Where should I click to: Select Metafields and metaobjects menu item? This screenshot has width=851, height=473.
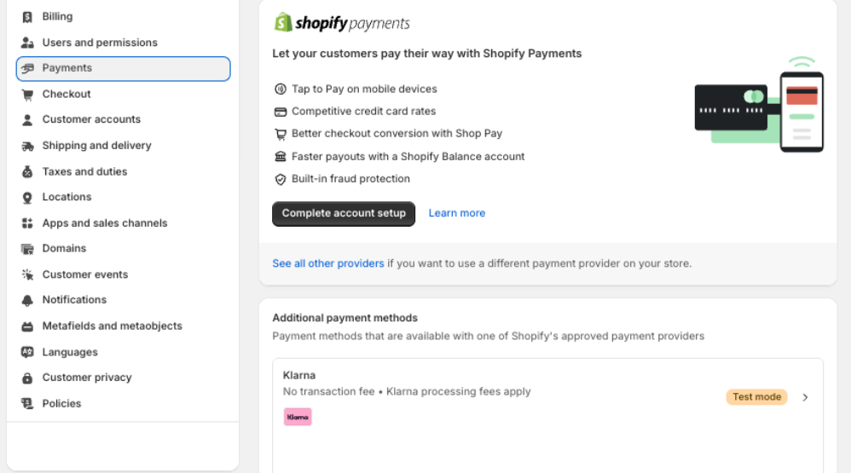coord(112,326)
